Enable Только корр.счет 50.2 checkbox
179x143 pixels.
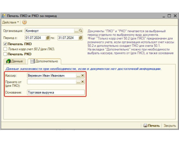point(5,49)
